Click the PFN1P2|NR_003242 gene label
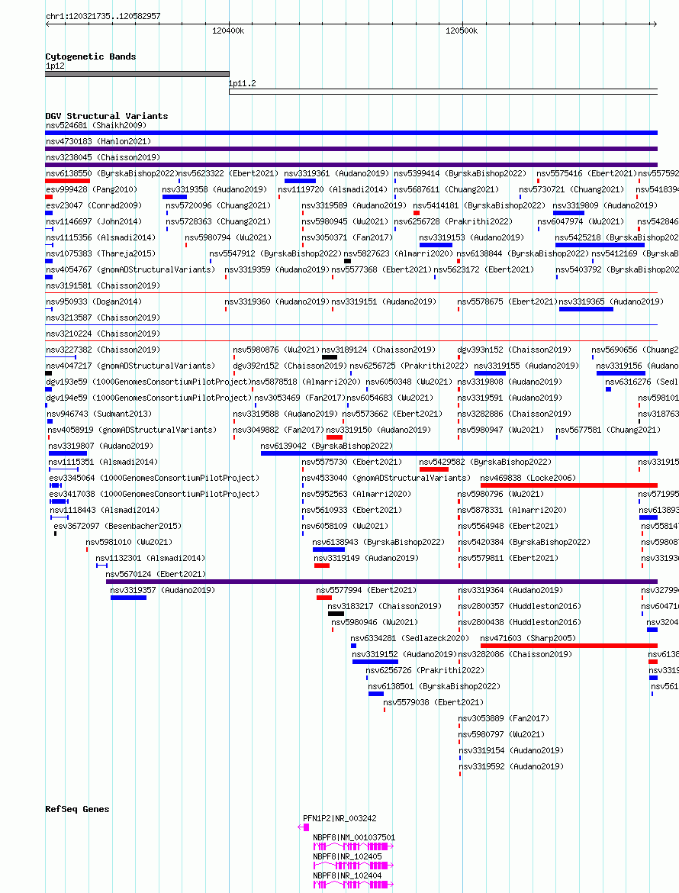The height and width of the screenshot is (893, 679). click(339, 818)
